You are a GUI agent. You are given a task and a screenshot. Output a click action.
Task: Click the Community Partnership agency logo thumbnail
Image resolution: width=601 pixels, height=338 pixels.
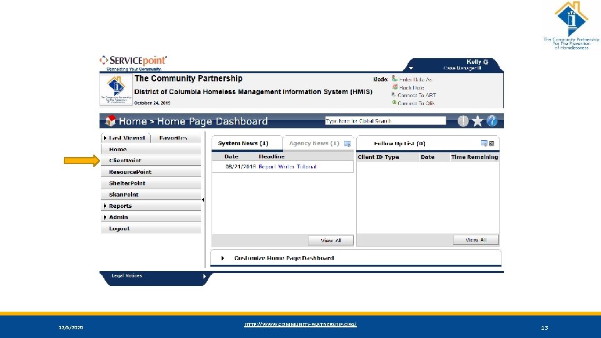[x=116, y=90]
